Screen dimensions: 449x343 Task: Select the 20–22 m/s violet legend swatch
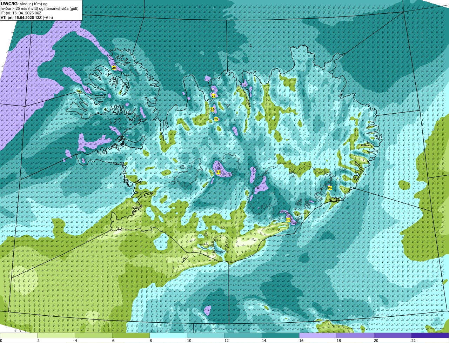click(x=393, y=336)
